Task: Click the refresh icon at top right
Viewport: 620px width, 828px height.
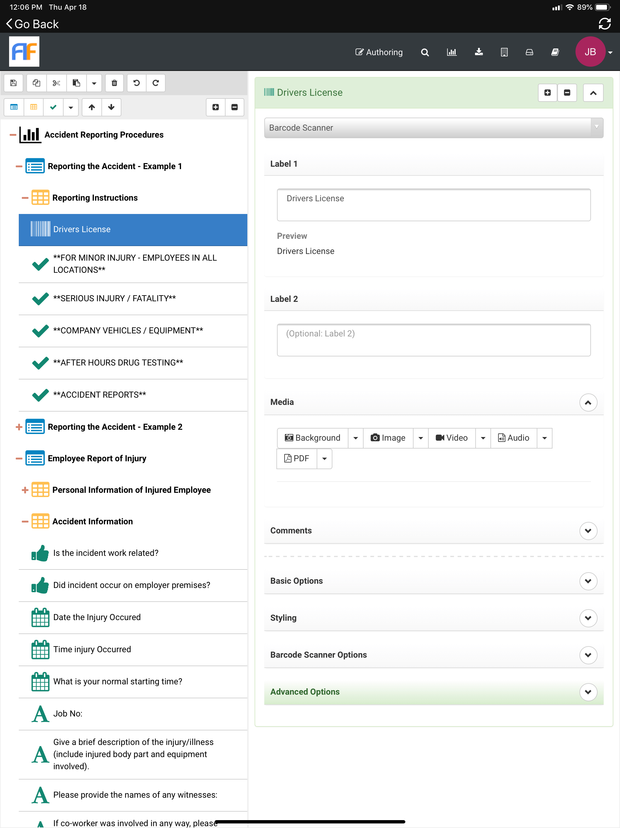Action: (x=604, y=24)
